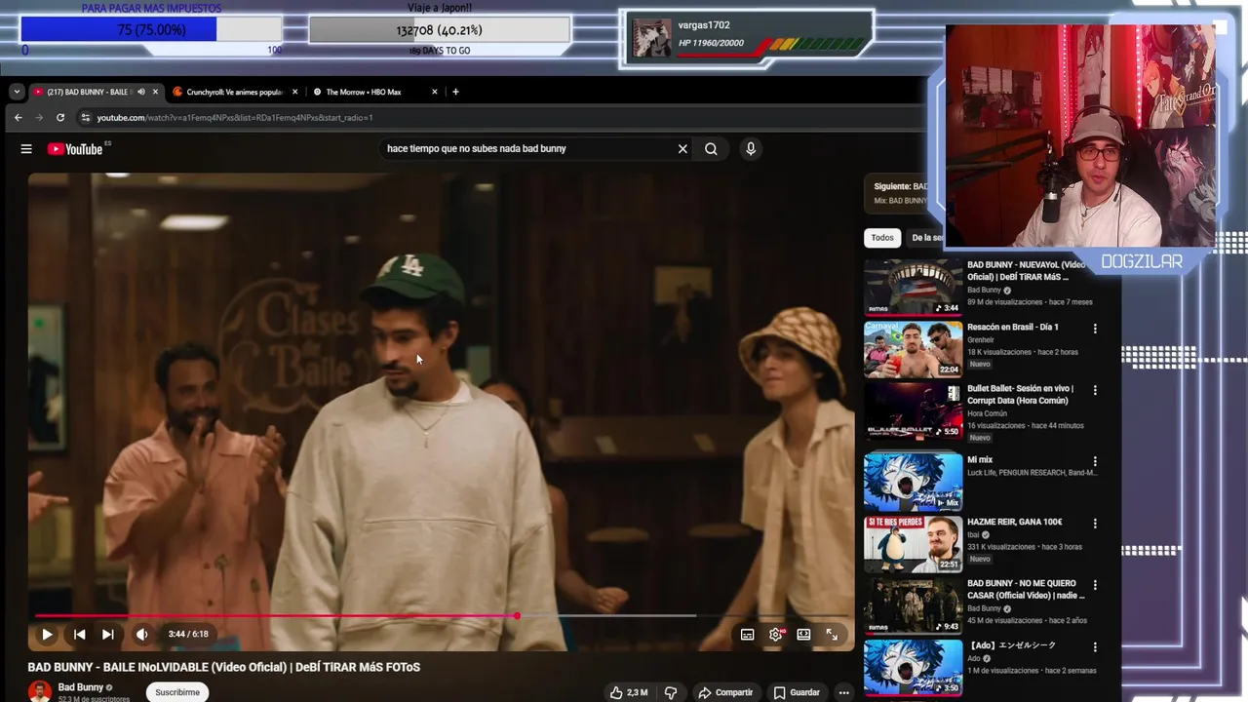The height and width of the screenshot is (702, 1248).
Task: Open options for HAZME REIR video
Action: (1095, 524)
